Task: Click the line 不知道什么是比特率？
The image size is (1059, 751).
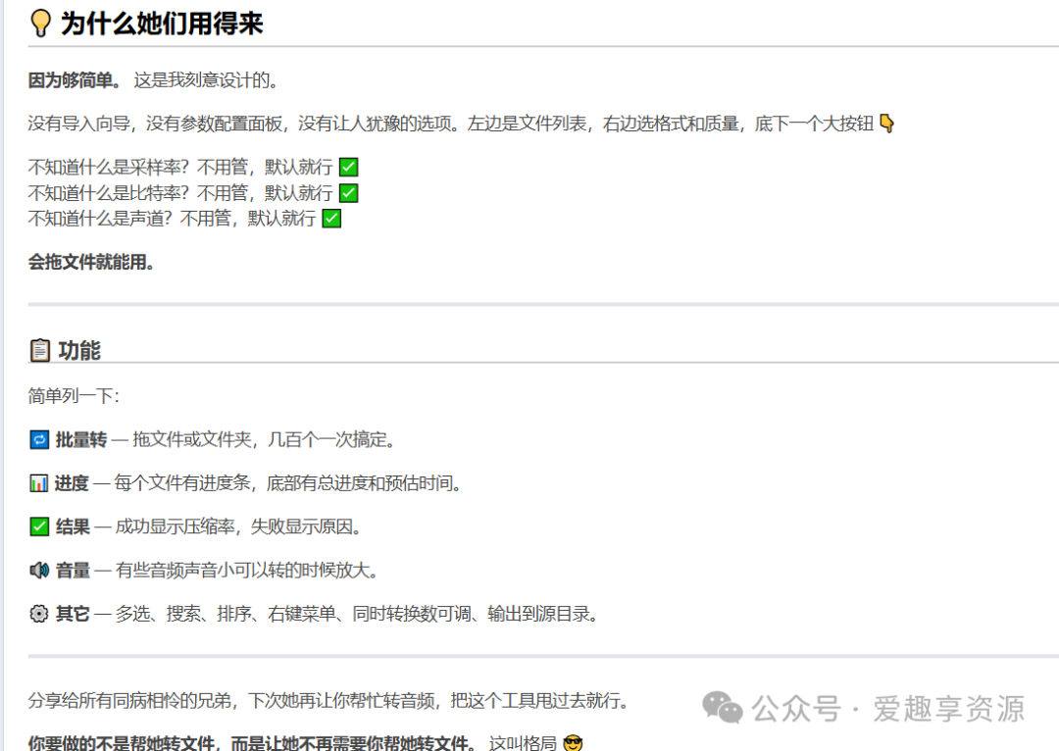Action: coord(180,193)
